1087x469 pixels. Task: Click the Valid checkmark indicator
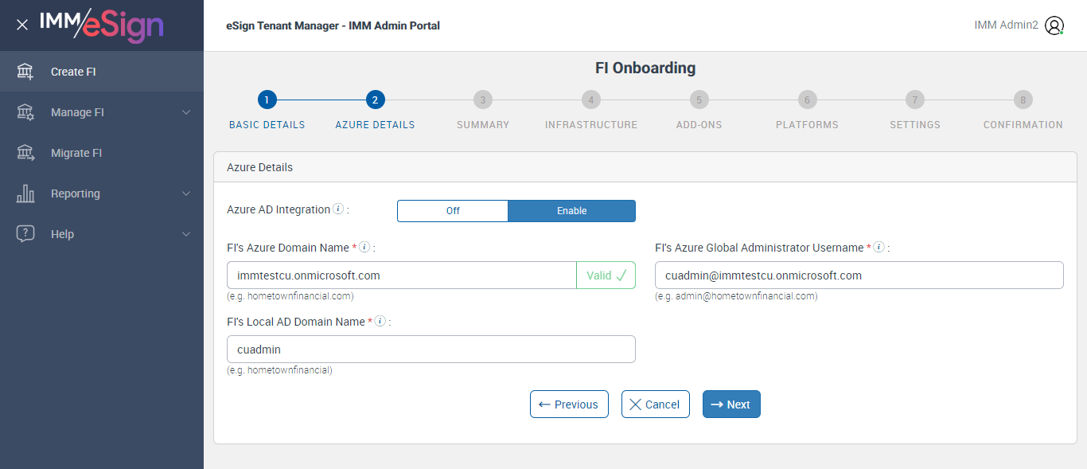606,276
